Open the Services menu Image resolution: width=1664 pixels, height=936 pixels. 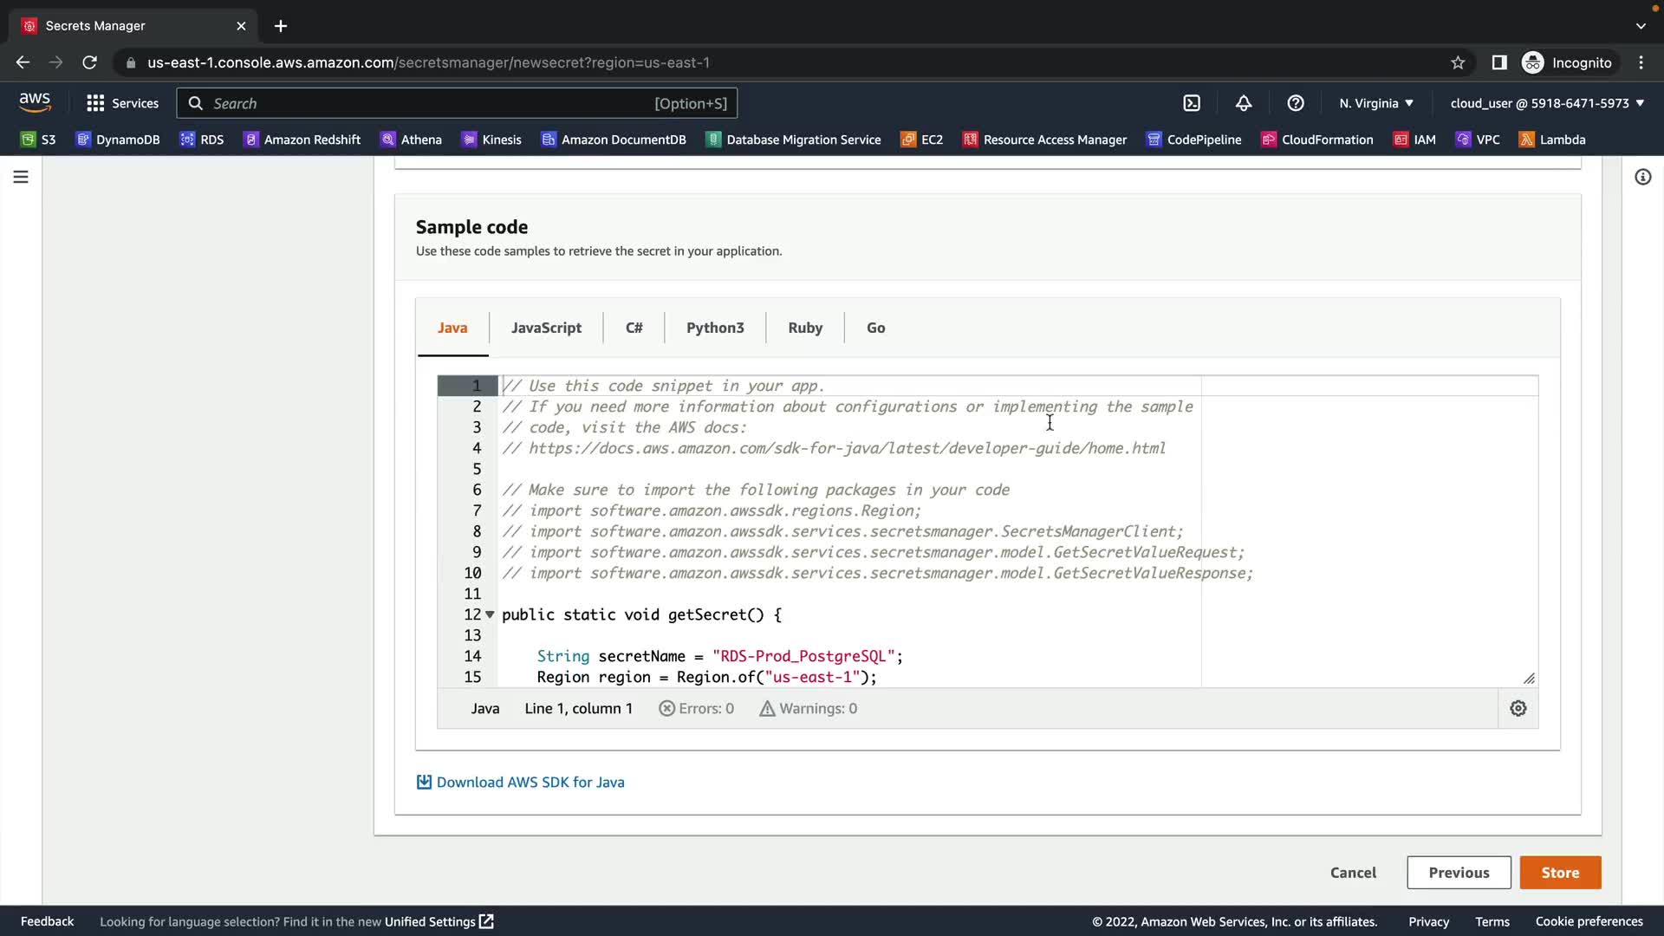click(123, 103)
